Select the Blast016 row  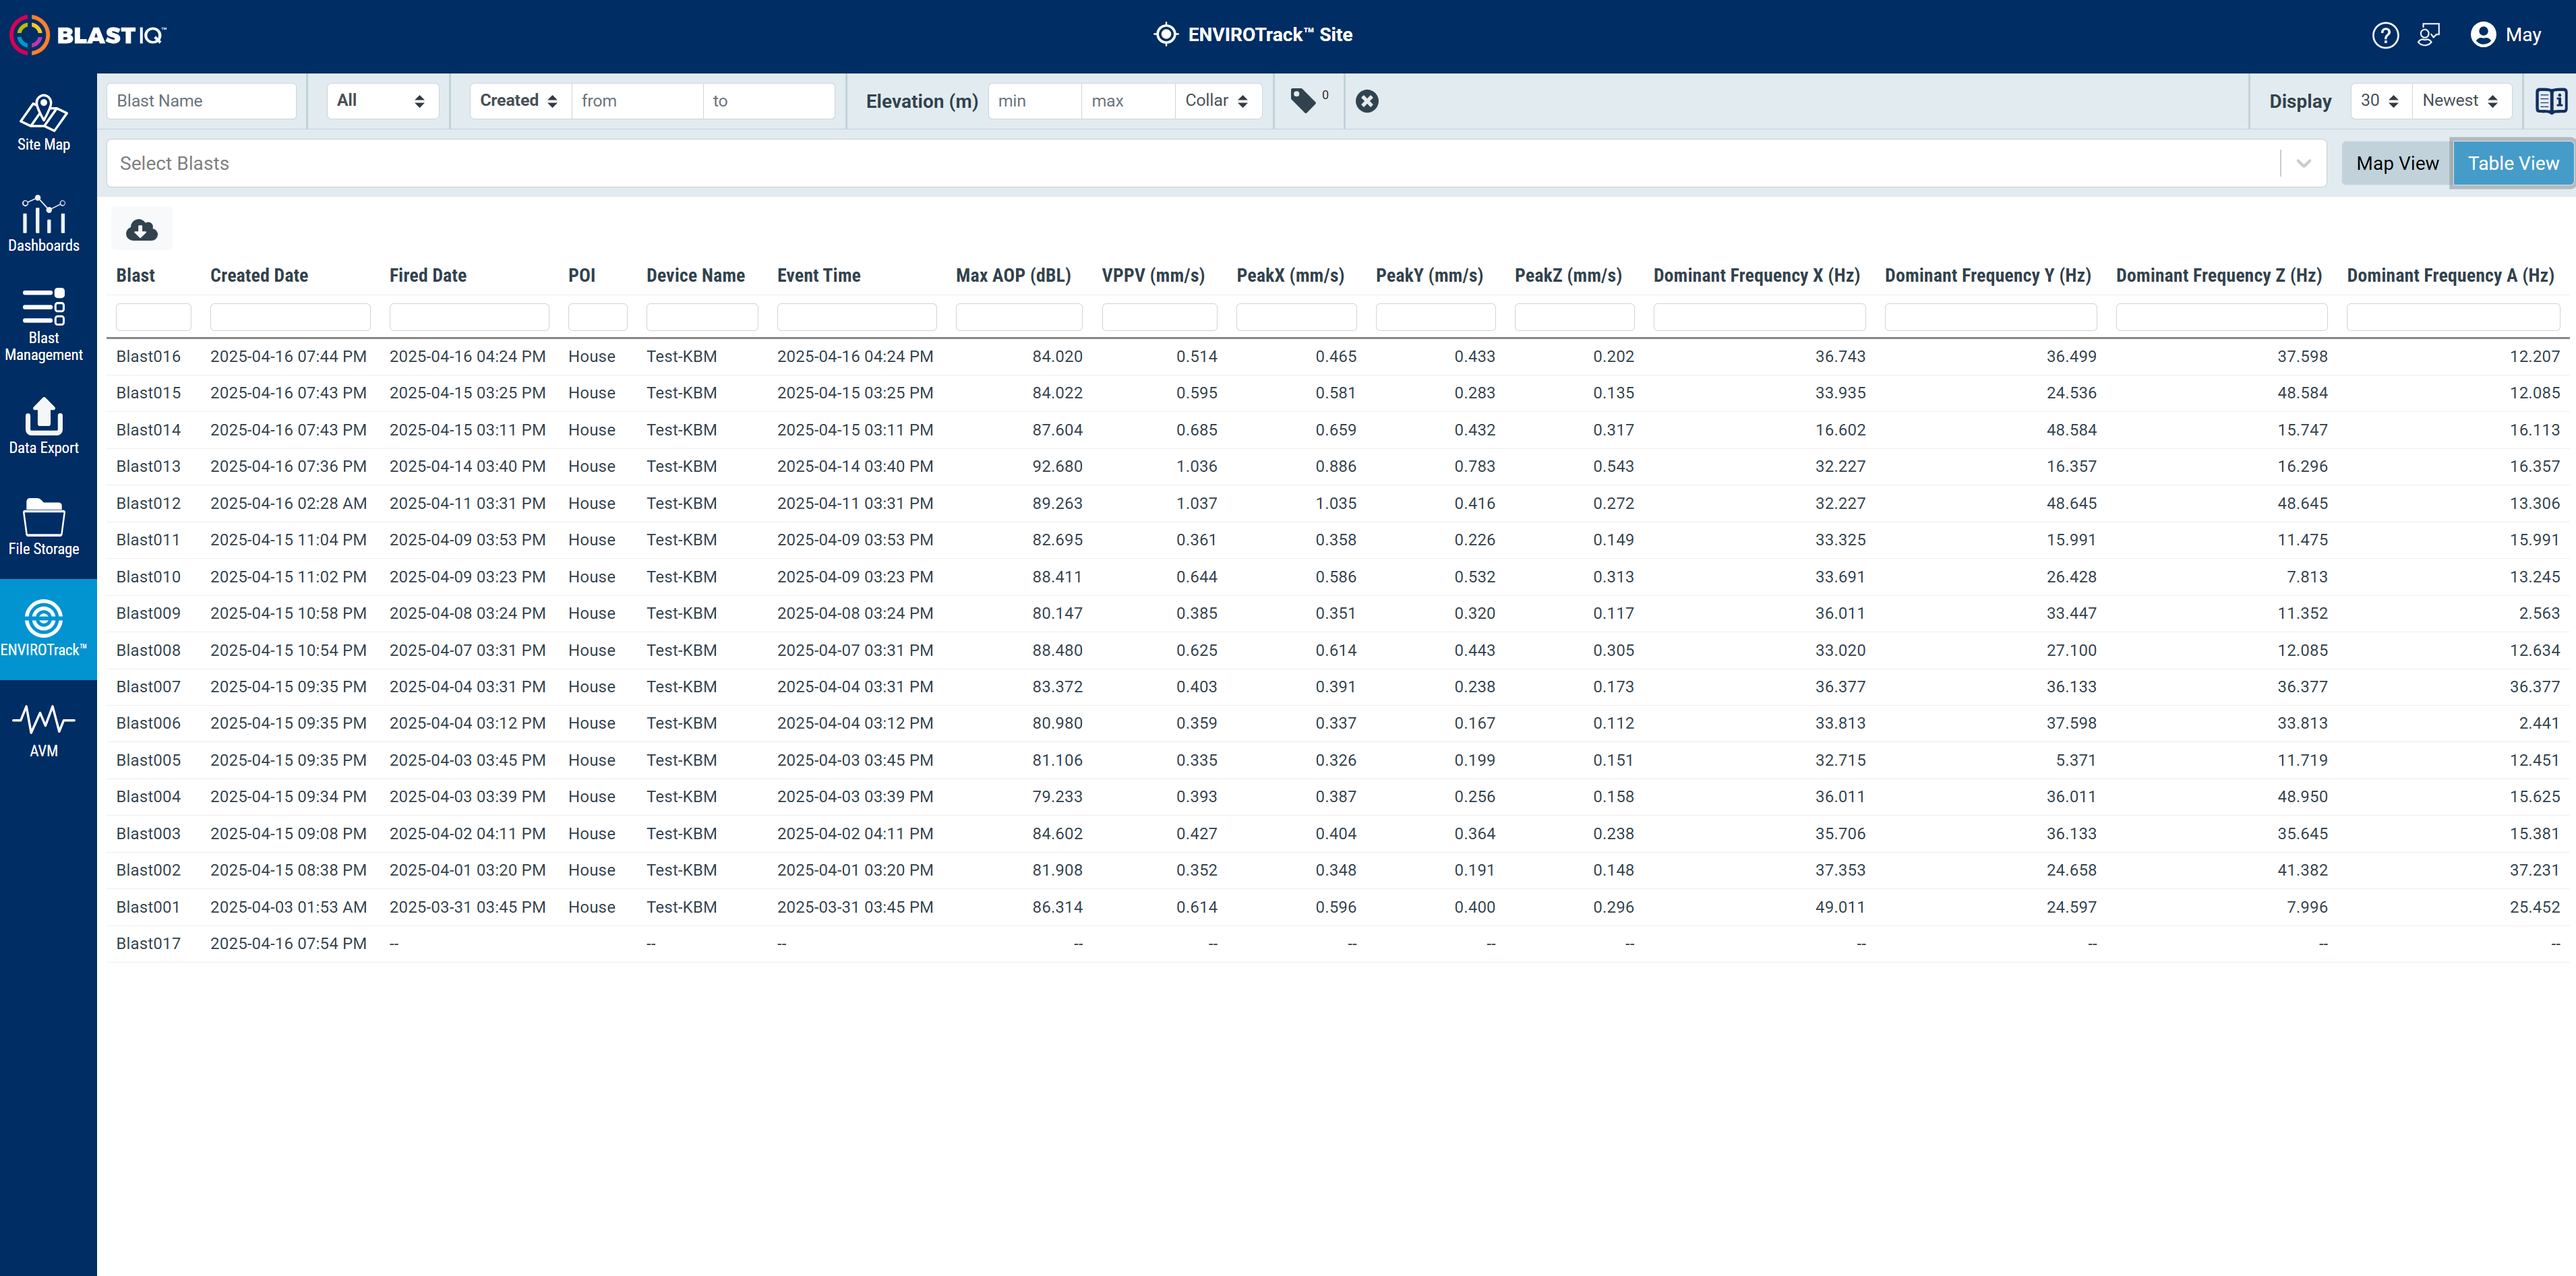[x=1338, y=357]
